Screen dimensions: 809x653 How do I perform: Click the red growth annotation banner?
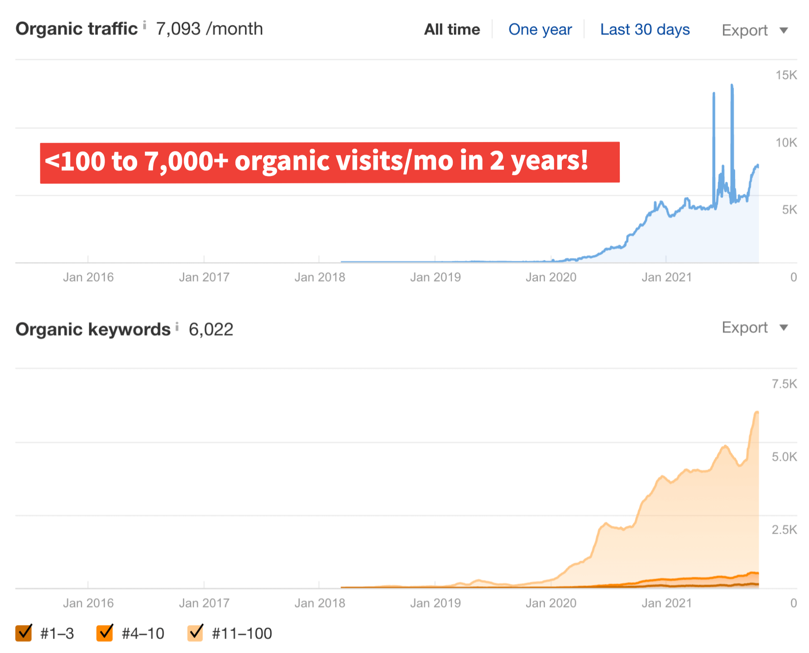pos(330,162)
